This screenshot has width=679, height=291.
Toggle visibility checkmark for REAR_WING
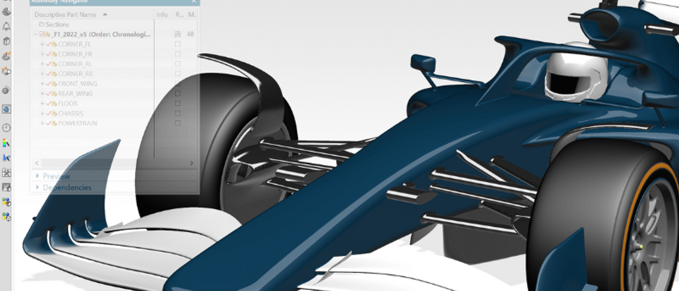coord(48,94)
